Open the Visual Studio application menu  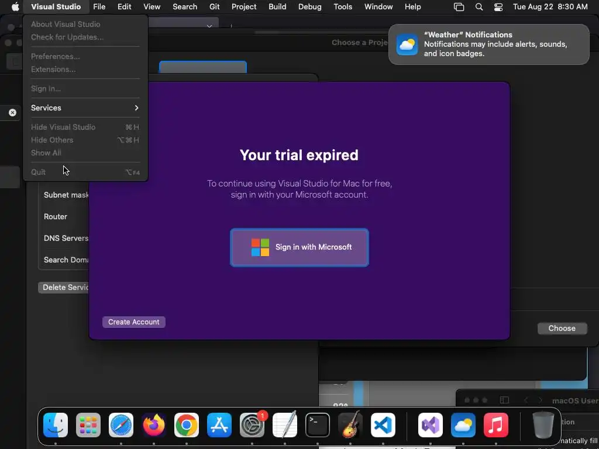[x=56, y=6]
